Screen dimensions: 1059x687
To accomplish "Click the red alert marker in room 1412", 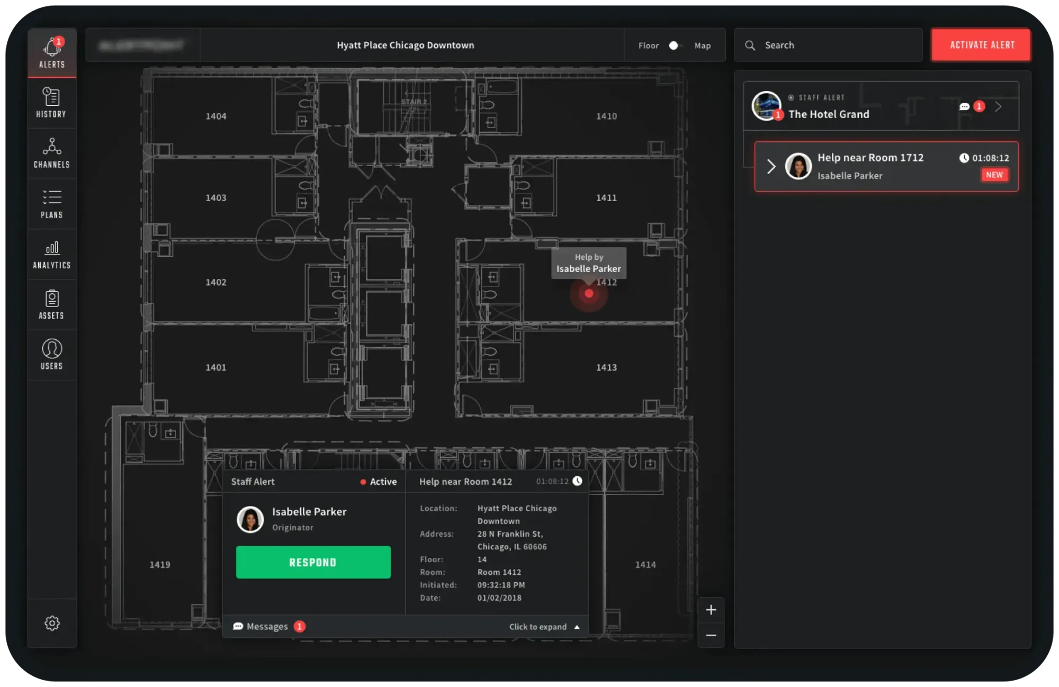I will pos(589,294).
